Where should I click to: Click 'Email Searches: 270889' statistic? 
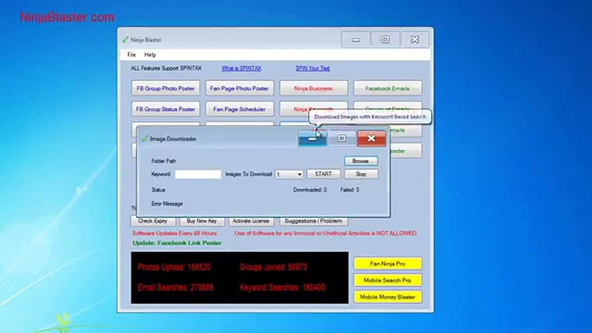(x=175, y=288)
